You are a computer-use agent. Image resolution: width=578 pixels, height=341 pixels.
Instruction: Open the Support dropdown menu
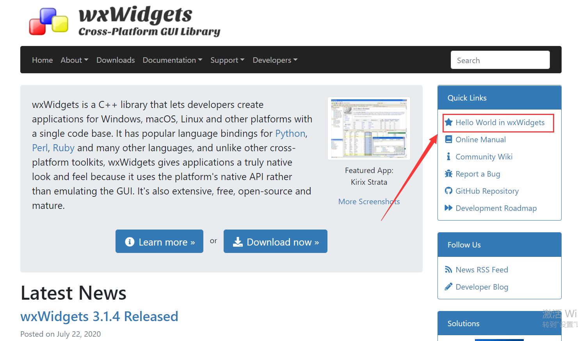228,60
